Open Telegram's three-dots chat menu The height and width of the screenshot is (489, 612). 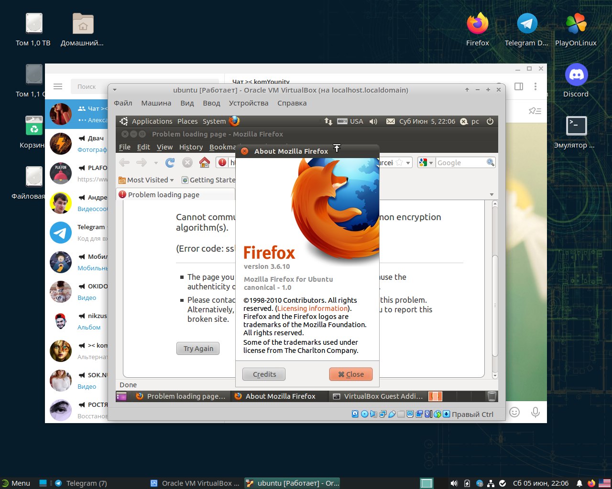pyautogui.click(x=535, y=86)
